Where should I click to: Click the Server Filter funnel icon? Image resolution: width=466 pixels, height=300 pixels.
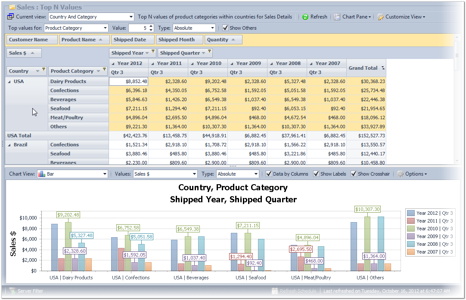(x=12, y=291)
